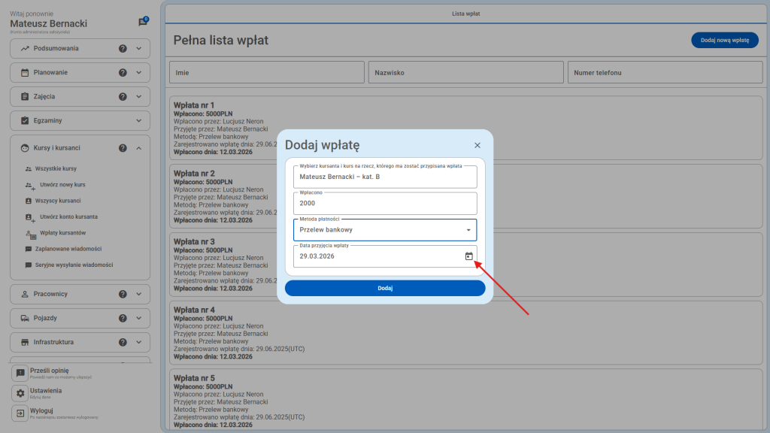The height and width of the screenshot is (433, 770).
Task: Open the calendar date picker icon
Action: click(468, 256)
